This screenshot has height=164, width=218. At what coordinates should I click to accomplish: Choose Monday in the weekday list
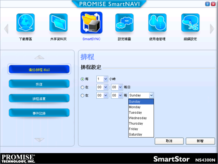[x=141, y=107]
